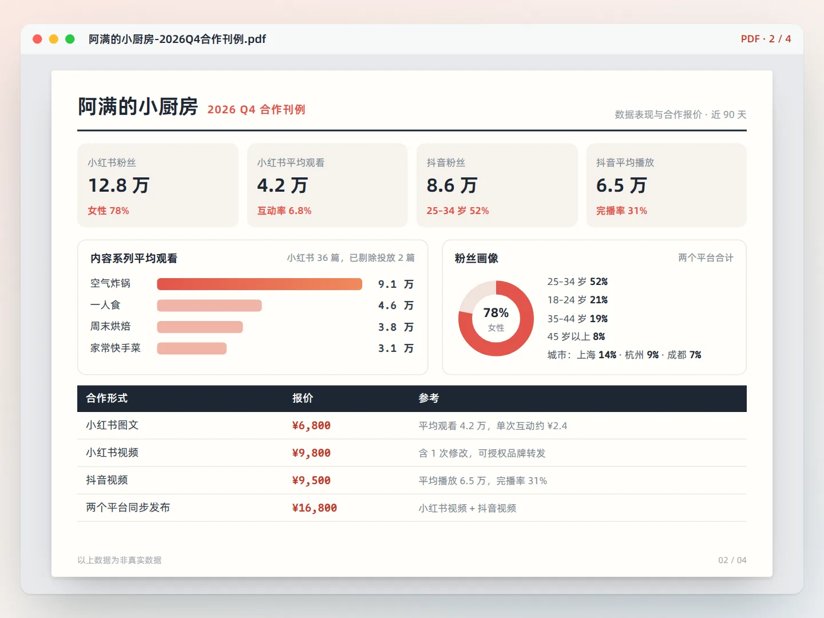Viewport: 824px width, 618px height.
Task: Click the red close window button
Action: click(37, 39)
